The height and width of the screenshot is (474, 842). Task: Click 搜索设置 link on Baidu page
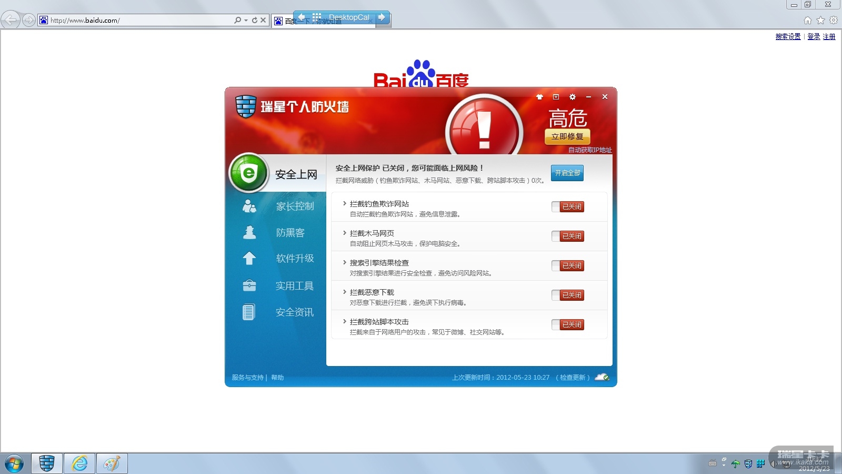(788, 36)
